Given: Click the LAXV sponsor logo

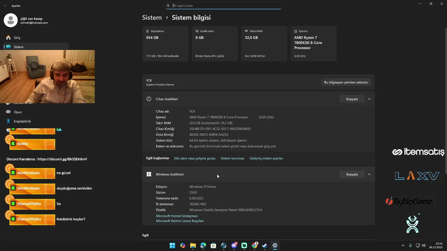Looking at the screenshot, I should [417, 176].
